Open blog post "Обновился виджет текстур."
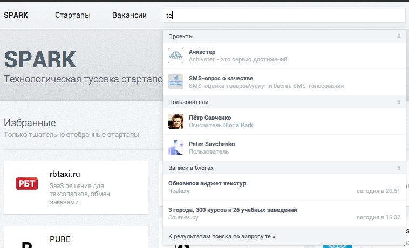The width and height of the screenshot is (409, 248). tap(208, 183)
